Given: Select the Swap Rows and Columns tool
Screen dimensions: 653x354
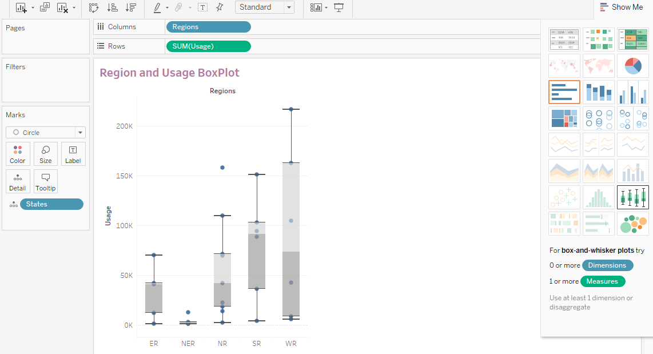Looking at the screenshot, I should click(x=93, y=7).
